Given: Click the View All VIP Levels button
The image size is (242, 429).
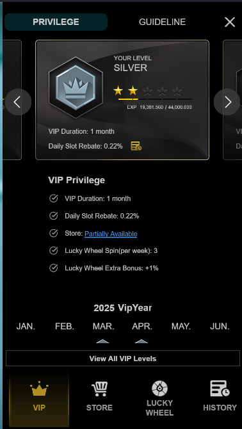Looking at the screenshot, I should click(x=123, y=359).
